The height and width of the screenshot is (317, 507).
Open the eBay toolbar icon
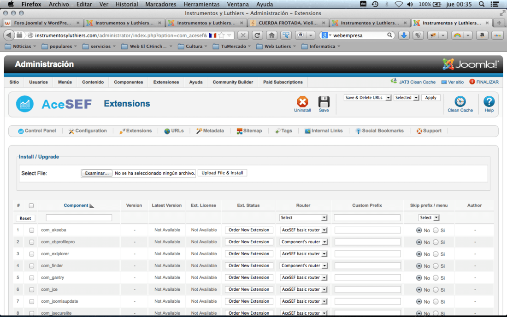497,35
